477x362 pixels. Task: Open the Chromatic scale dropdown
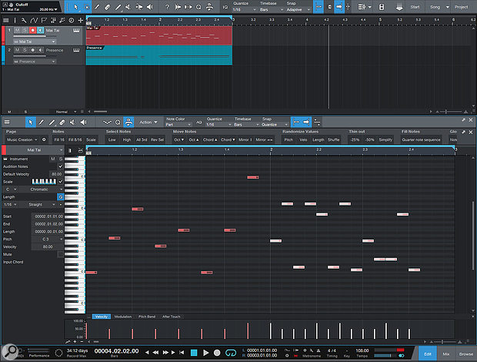(42, 189)
